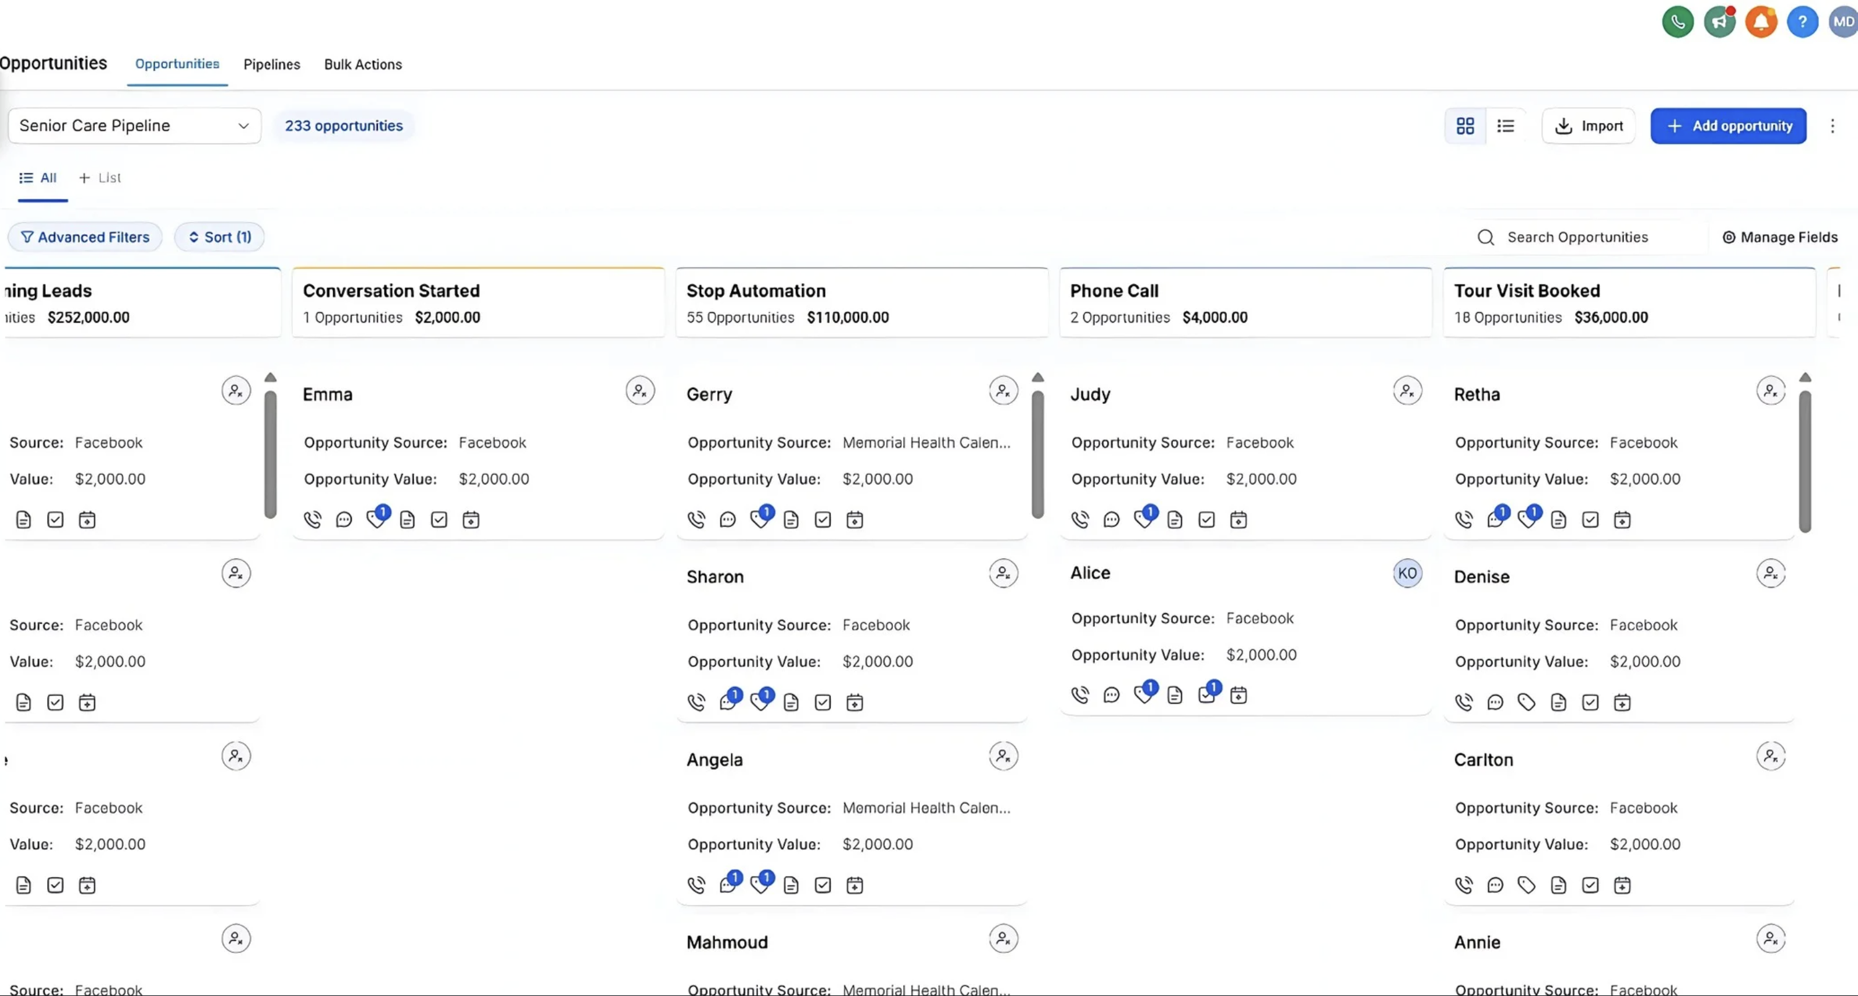Open the tags icon on Denise's card
This screenshot has height=996, width=1858.
click(1527, 702)
